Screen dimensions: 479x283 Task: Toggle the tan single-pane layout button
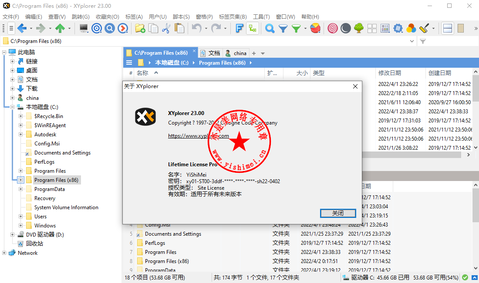pyautogui.click(x=461, y=29)
